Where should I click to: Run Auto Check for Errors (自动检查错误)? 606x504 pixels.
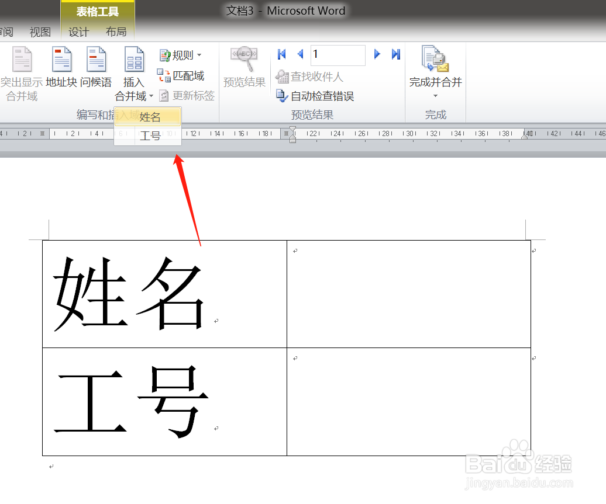316,96
